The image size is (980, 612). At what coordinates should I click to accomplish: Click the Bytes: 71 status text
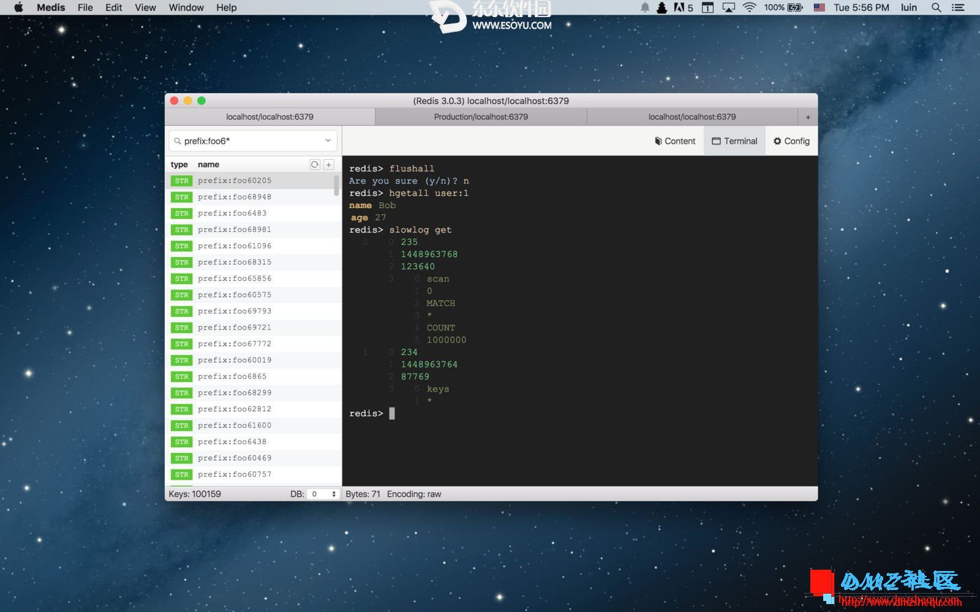[363, 494]
